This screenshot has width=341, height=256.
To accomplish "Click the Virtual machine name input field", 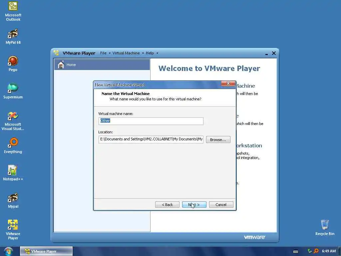I will click(x=151, y=121).
